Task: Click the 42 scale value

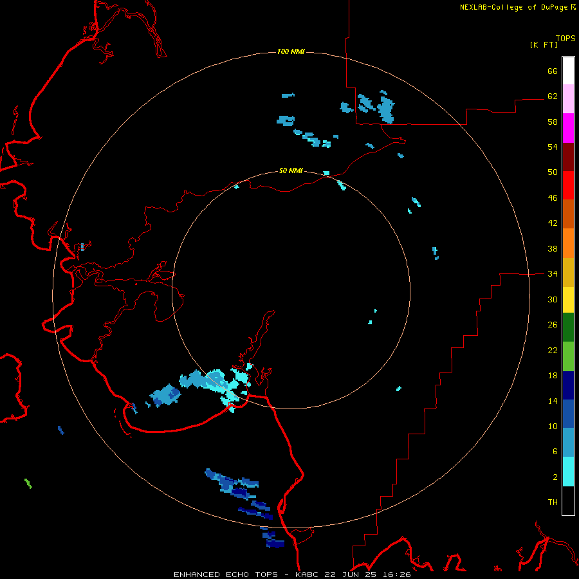Action: [553, 223]
